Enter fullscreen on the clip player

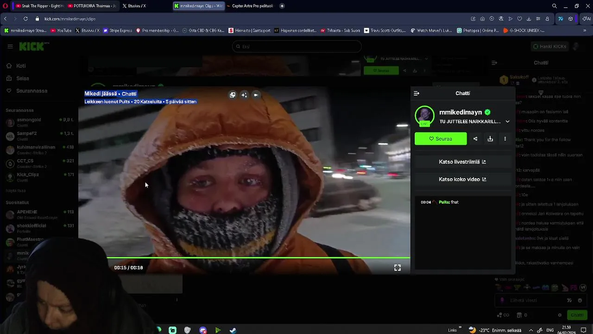(x=397, y=268)
